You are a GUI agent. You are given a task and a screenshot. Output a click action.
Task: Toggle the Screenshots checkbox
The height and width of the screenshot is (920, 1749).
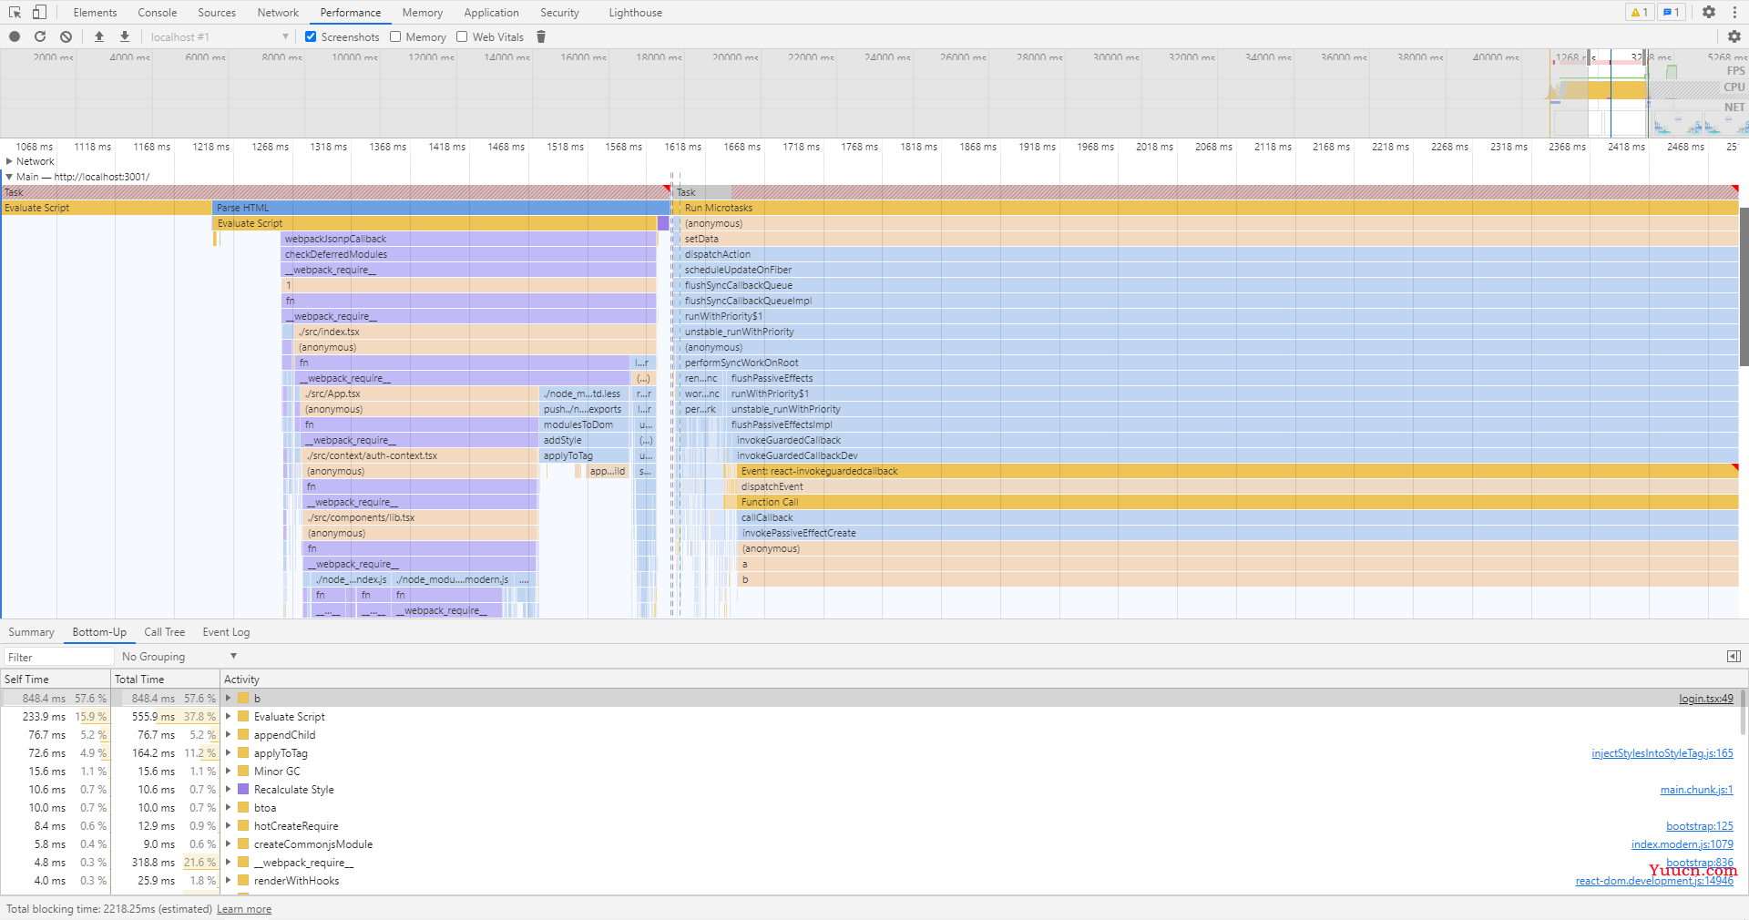pos(311,36)
